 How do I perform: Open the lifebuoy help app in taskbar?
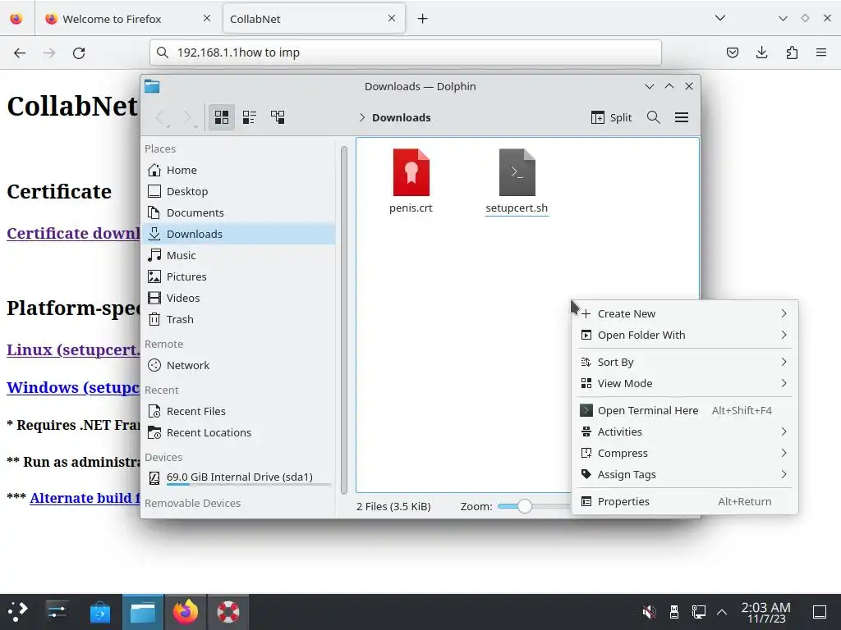tap(228, 612)
